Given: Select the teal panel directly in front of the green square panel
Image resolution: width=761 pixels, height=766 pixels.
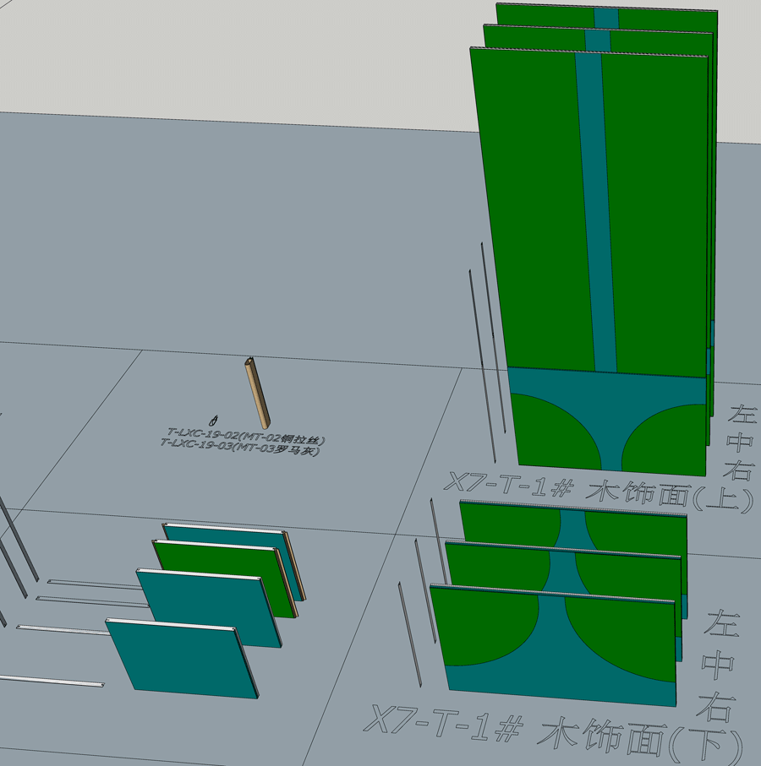Looking at the screenshot, I should tap(211, 608).
